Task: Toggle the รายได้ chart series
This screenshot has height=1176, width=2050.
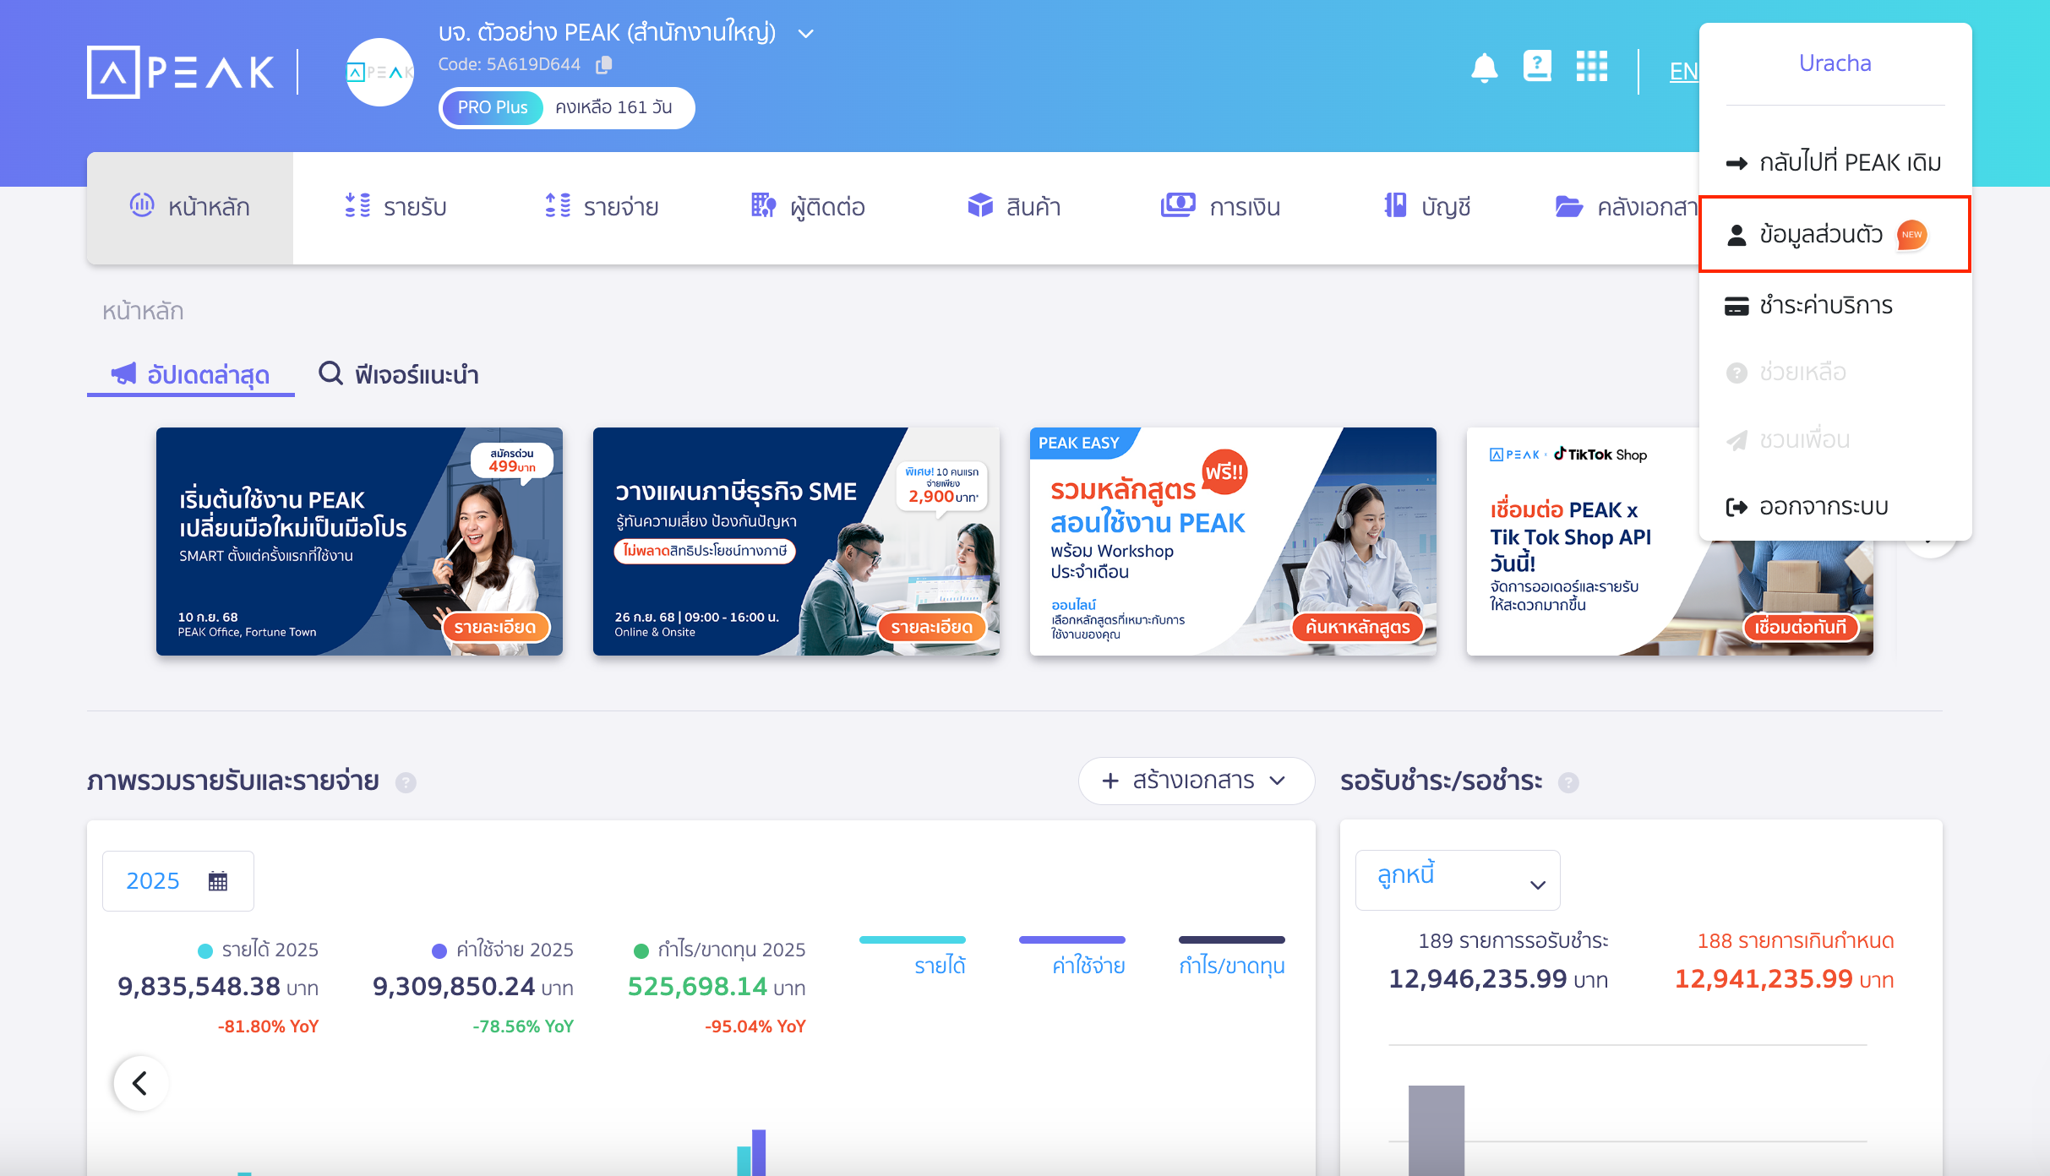Action: (x=913, y=956)
